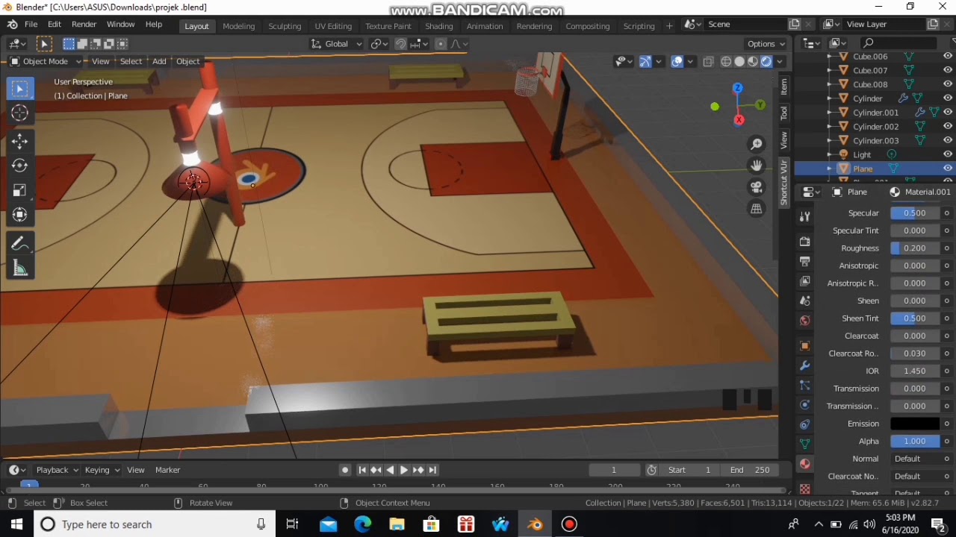
Task: Select the Annotate tool
Action: click(20, 244)
